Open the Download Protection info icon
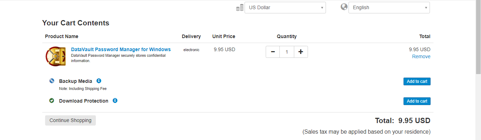Screen dimensions: 481x140 pos(115,101)
